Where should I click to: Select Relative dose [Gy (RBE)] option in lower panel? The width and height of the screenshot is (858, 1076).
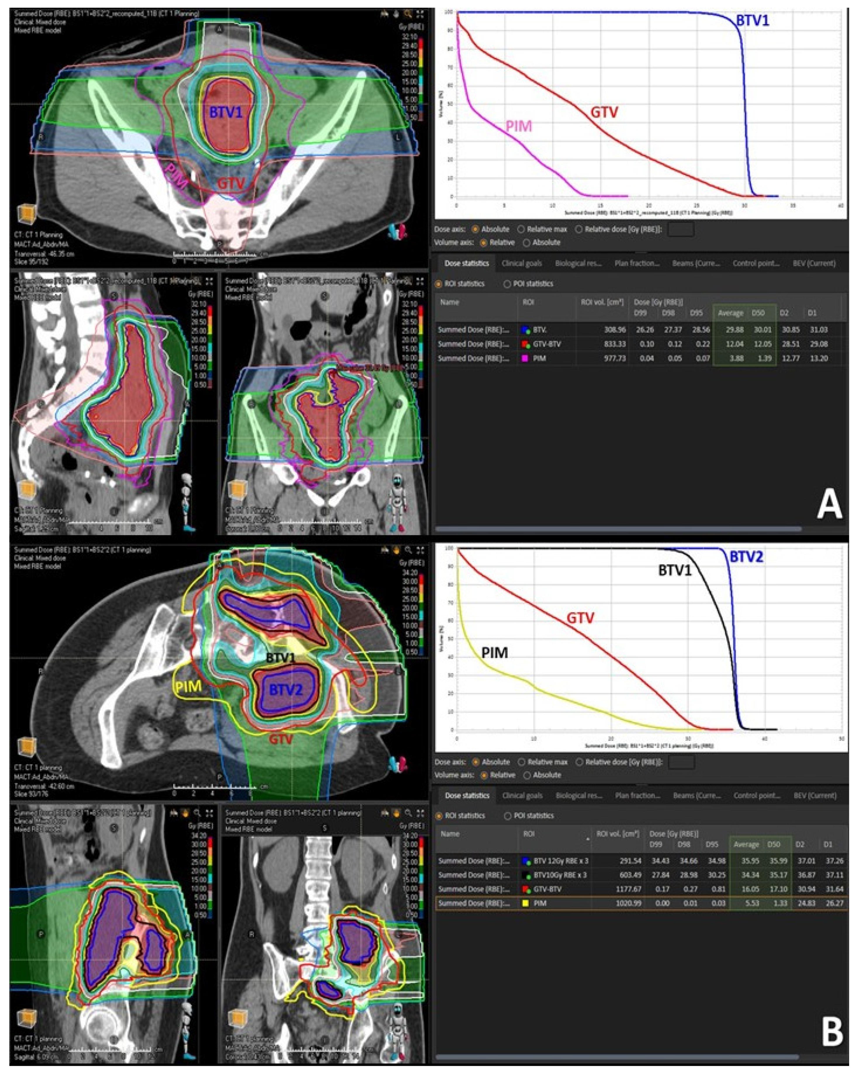579,762
